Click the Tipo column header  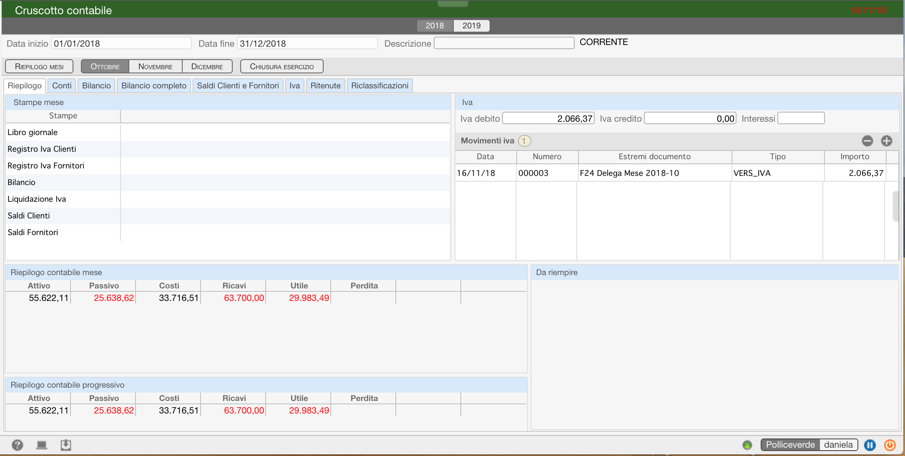click(778, 157)
